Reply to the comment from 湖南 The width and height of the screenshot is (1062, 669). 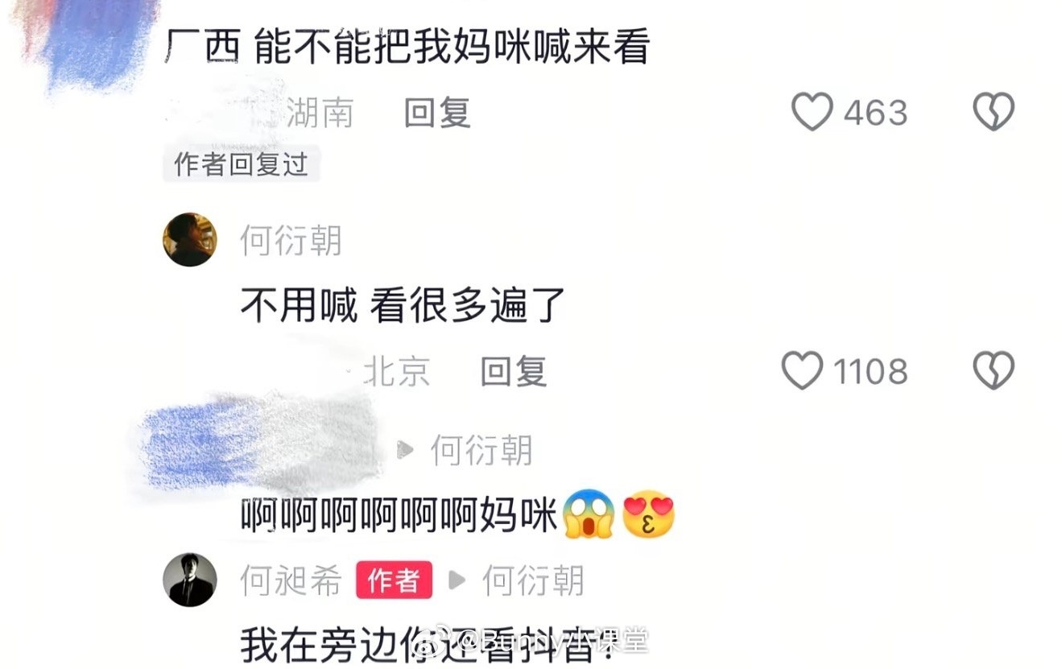[437, 114]
